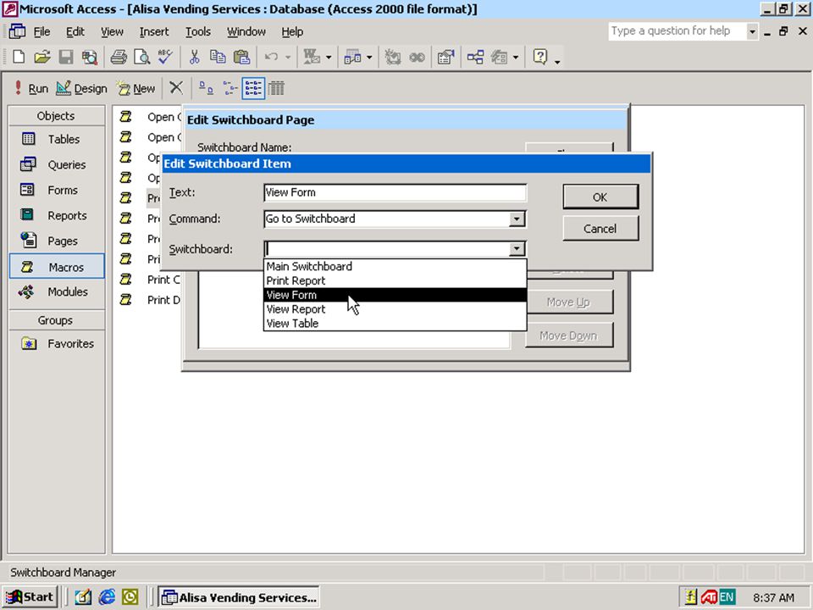This screenshot has height=610, width=813.
Task: Open the Analyze dropdown arrow
Action: (369, 57)
